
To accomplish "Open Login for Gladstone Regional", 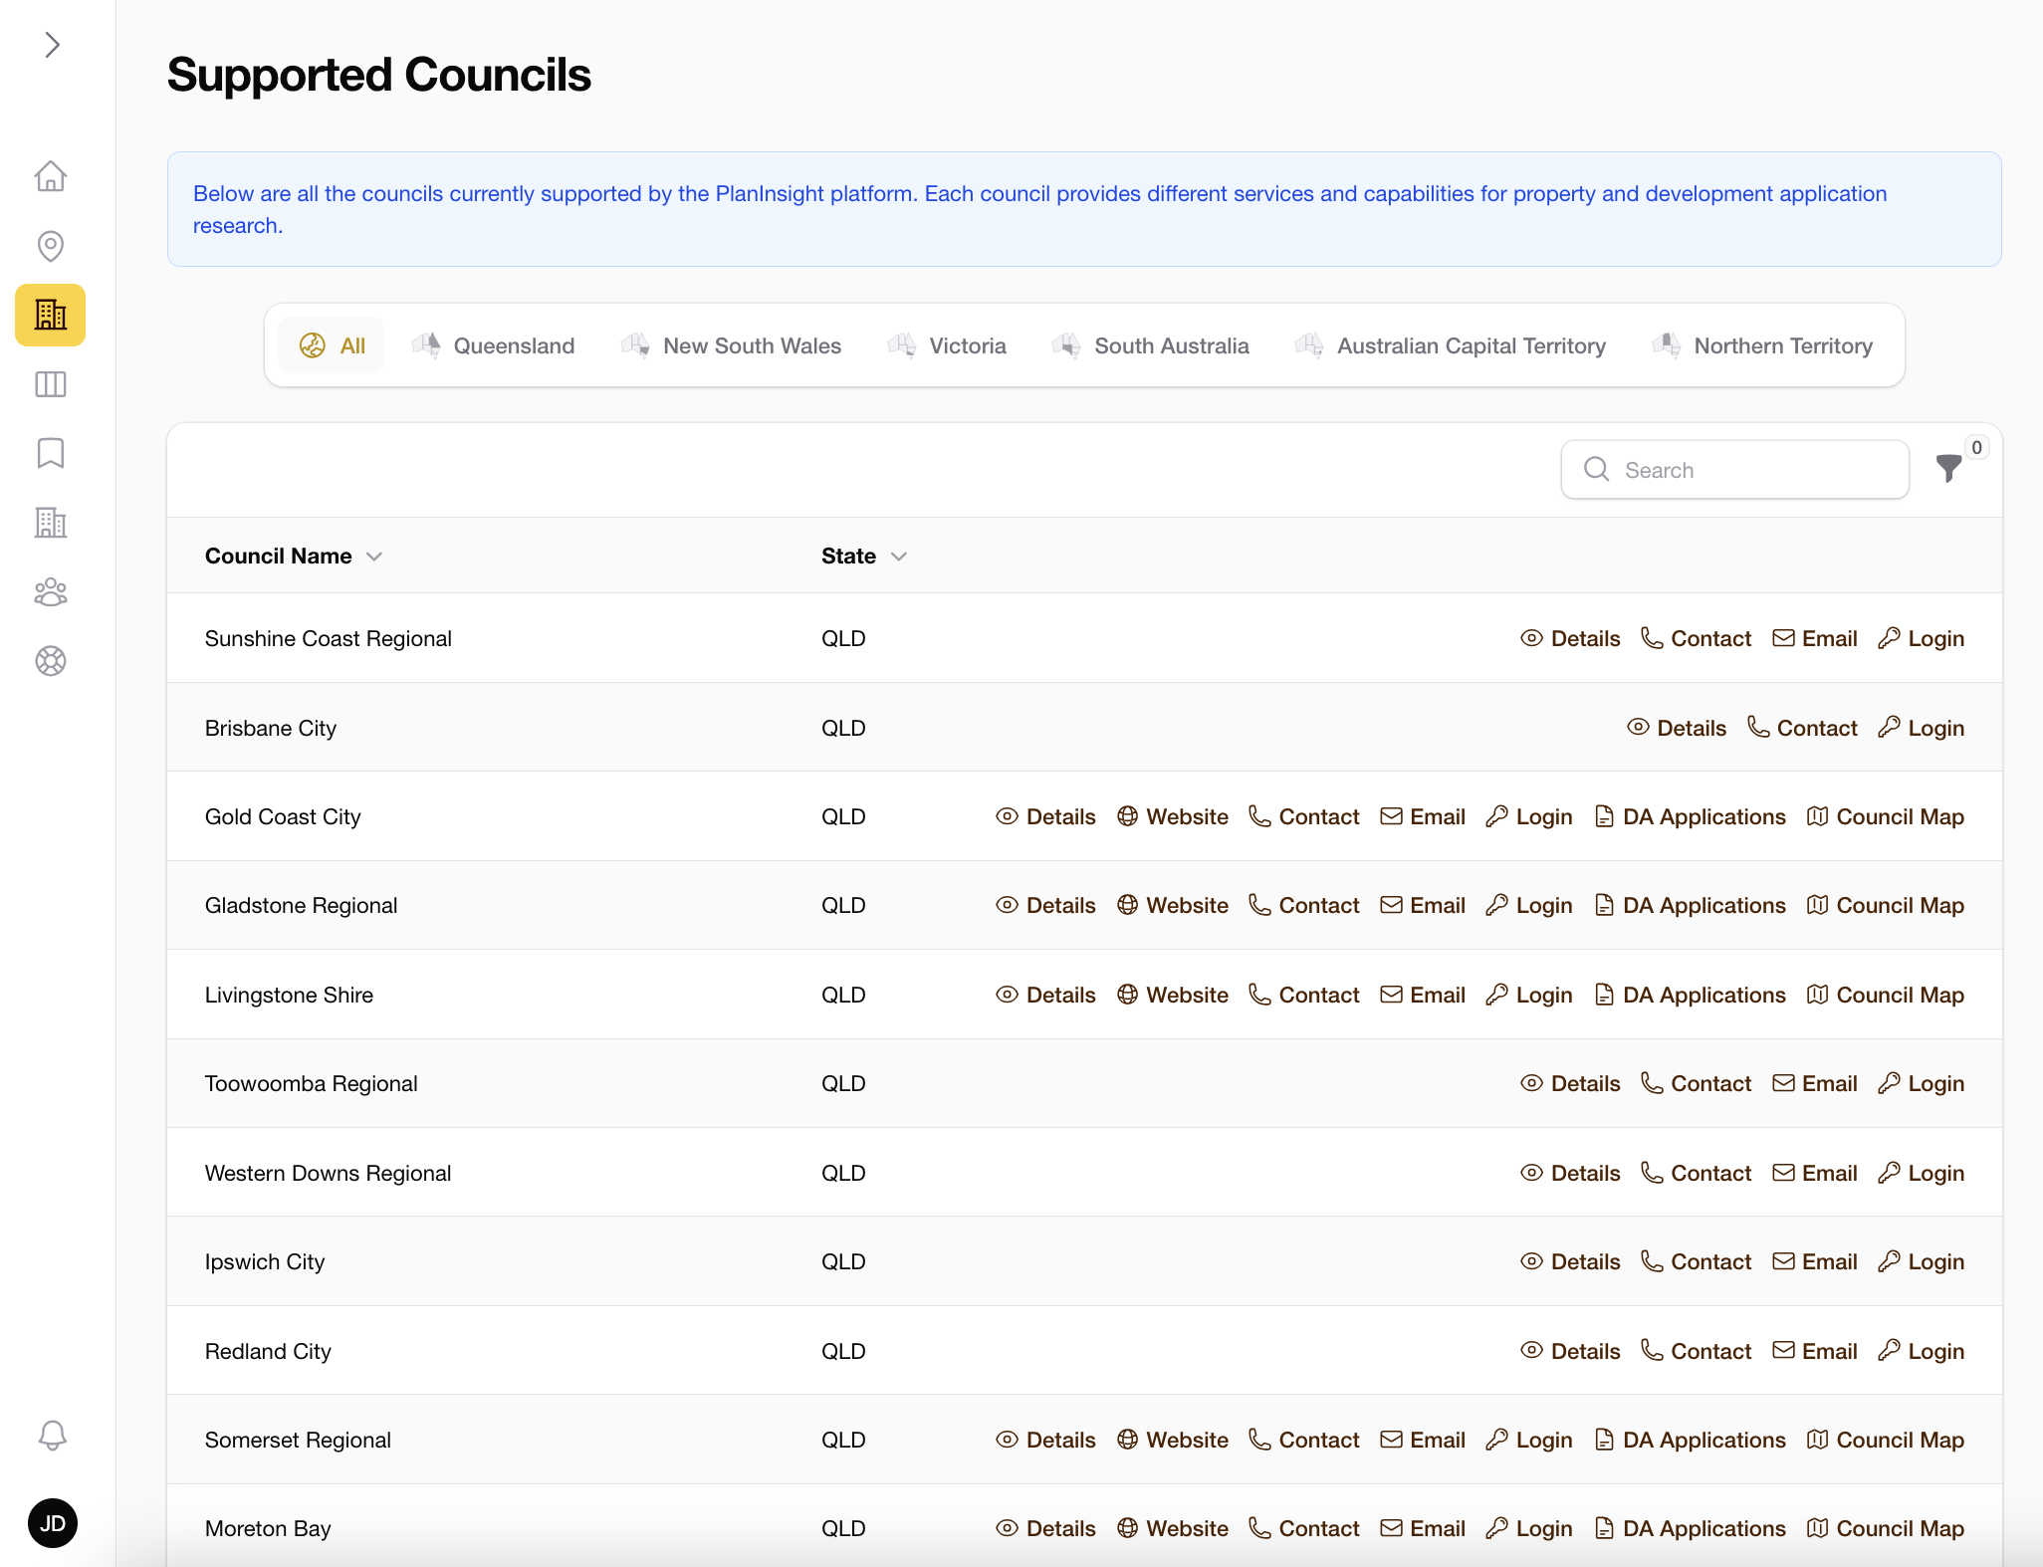I will point(1528,905).
